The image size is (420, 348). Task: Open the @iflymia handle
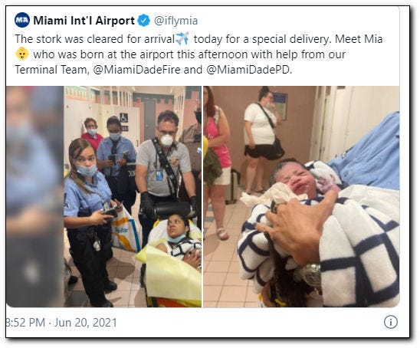(176, 21)
